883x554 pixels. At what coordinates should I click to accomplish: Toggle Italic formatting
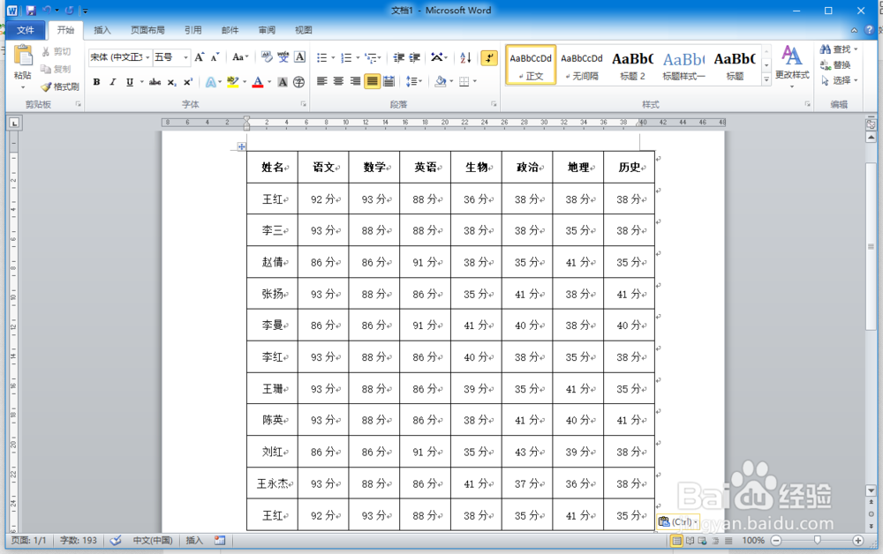111,82
